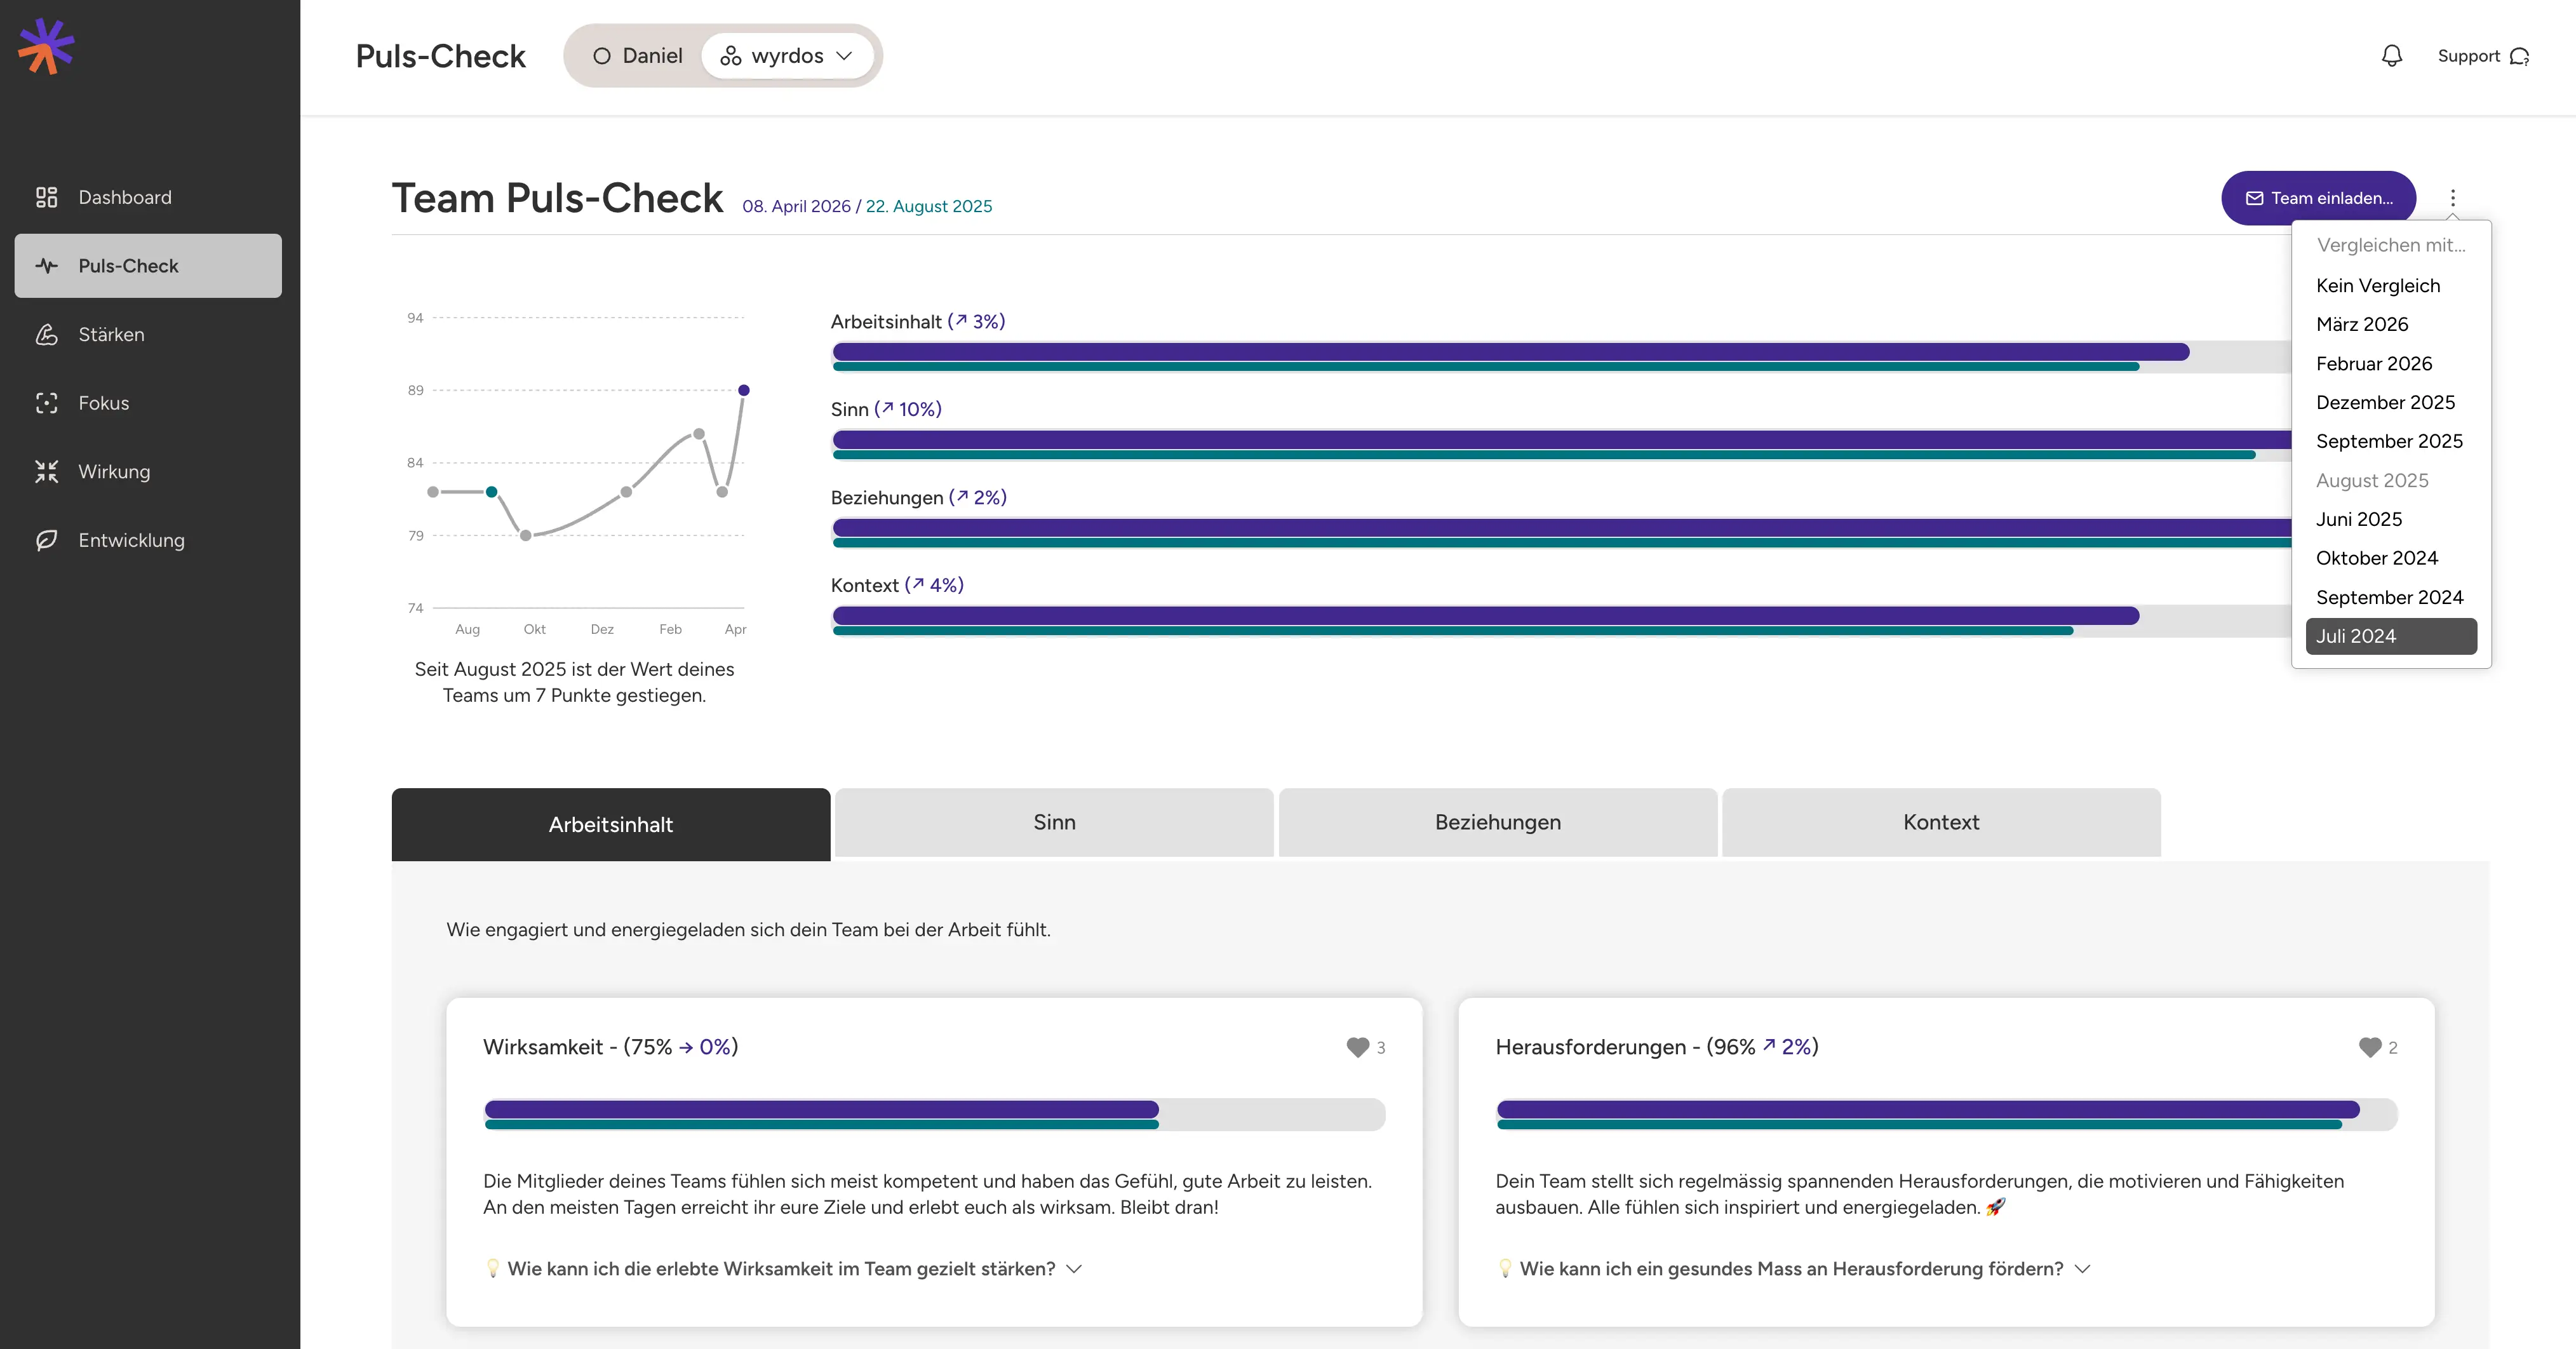Select Kein Vergleich in comparison menu
The height and width of the screenshot is (1349, 2576).
(x=2391, y=286)
